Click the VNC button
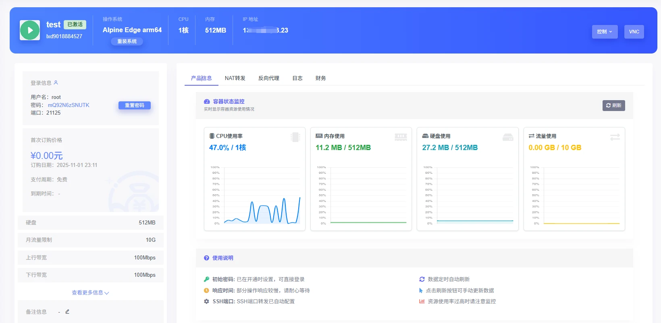 [634, 32]
